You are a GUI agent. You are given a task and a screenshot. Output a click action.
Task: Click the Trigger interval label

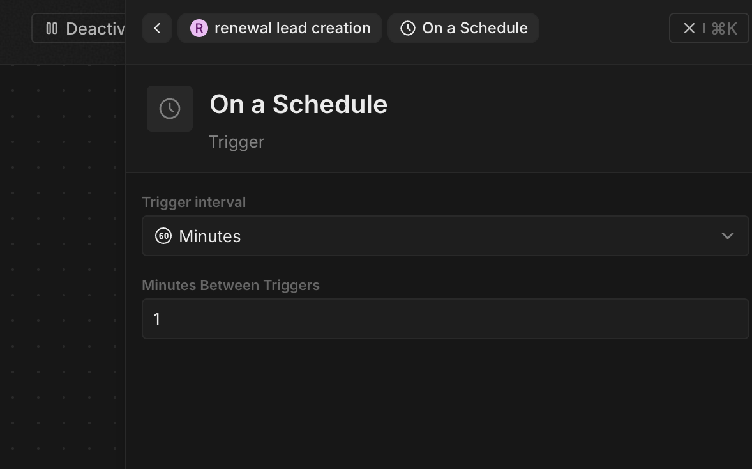(194, 202)
